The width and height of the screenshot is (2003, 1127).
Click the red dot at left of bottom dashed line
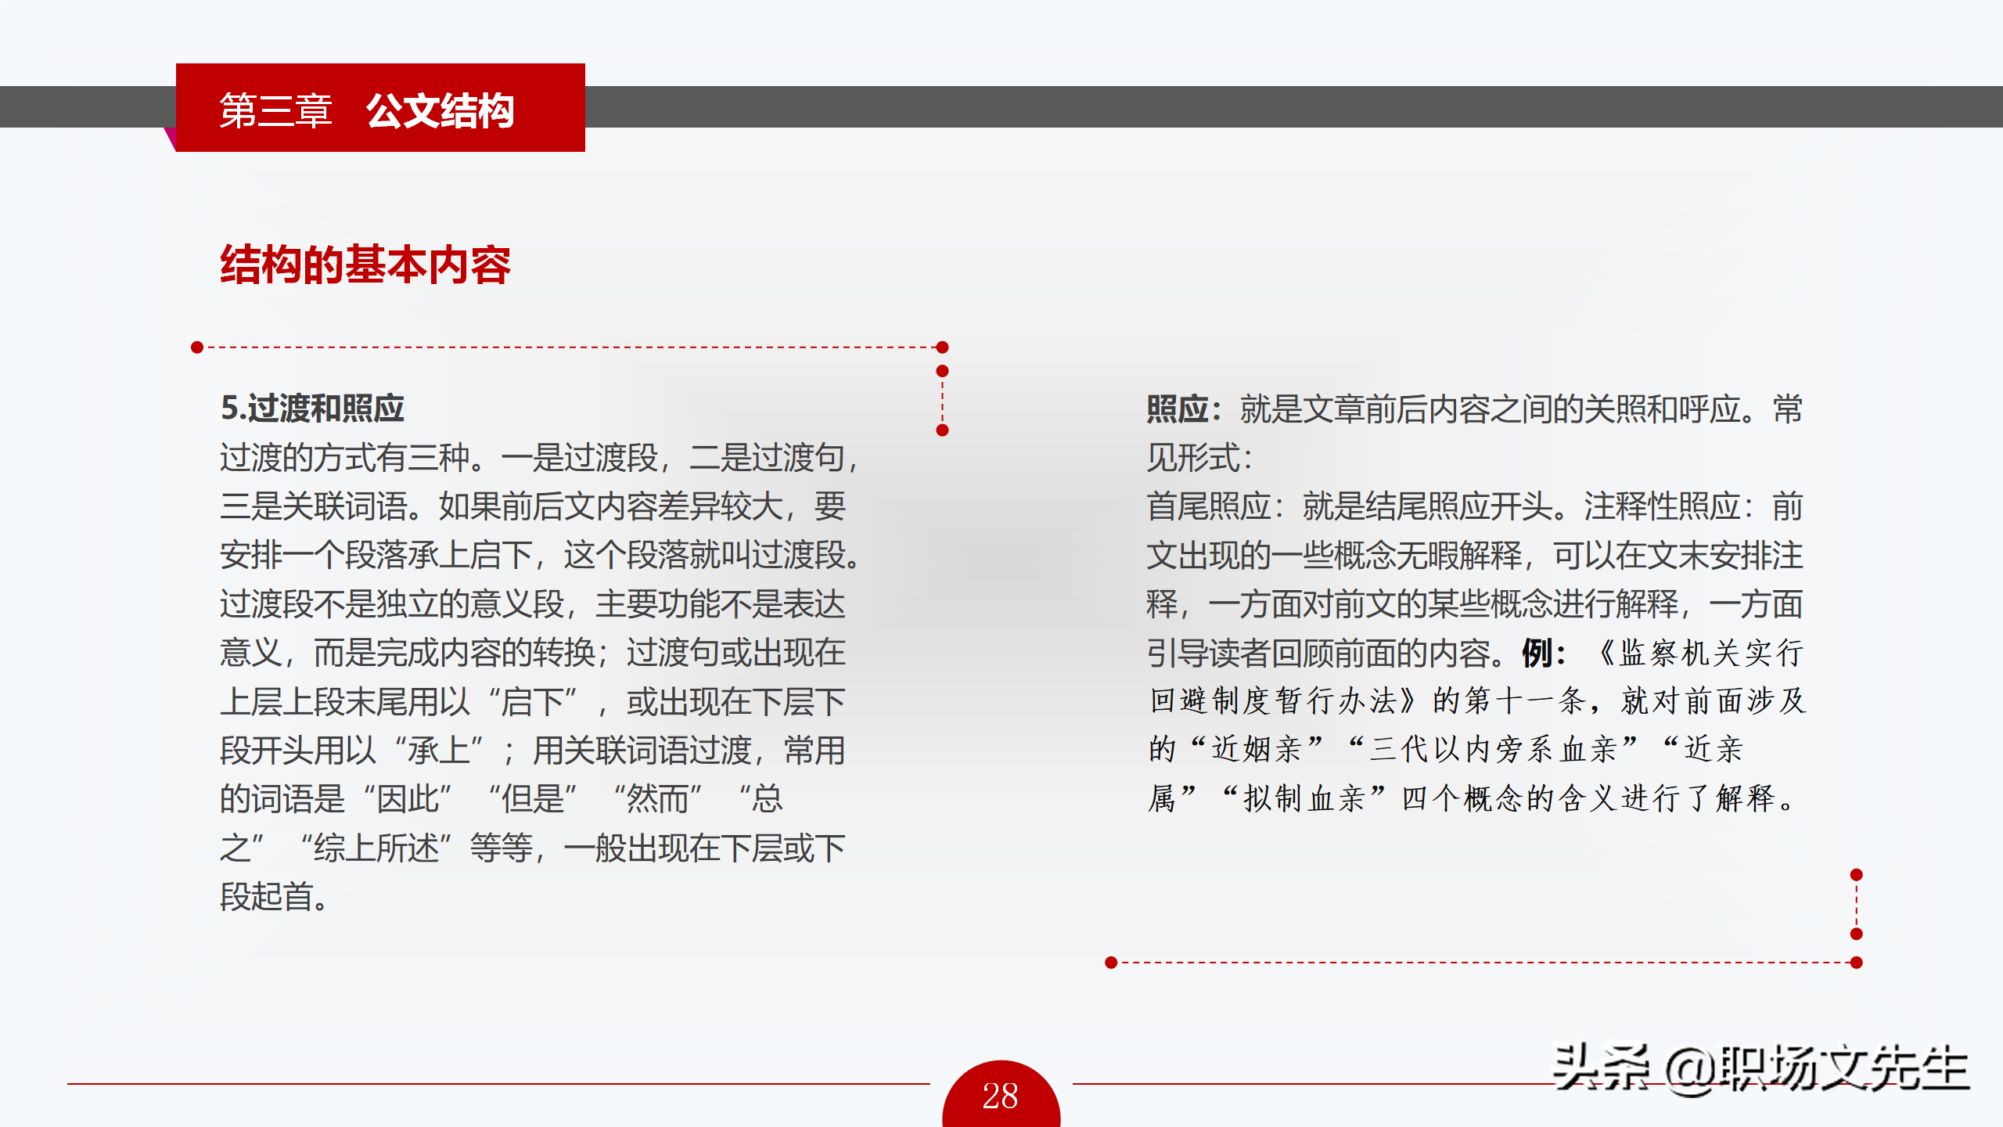click(x=1111, y=963)
